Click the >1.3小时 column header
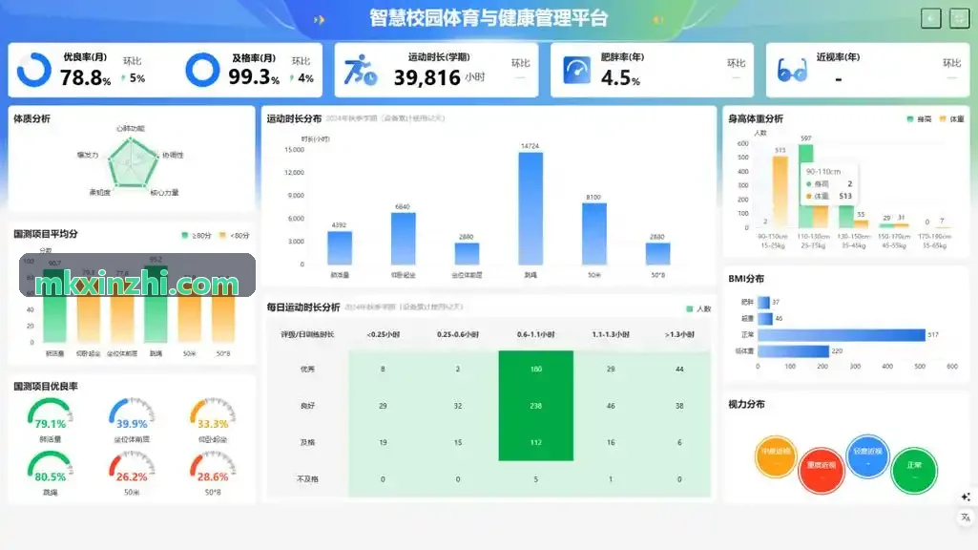This screenshot has width=978, height=550. click(679, 334)
